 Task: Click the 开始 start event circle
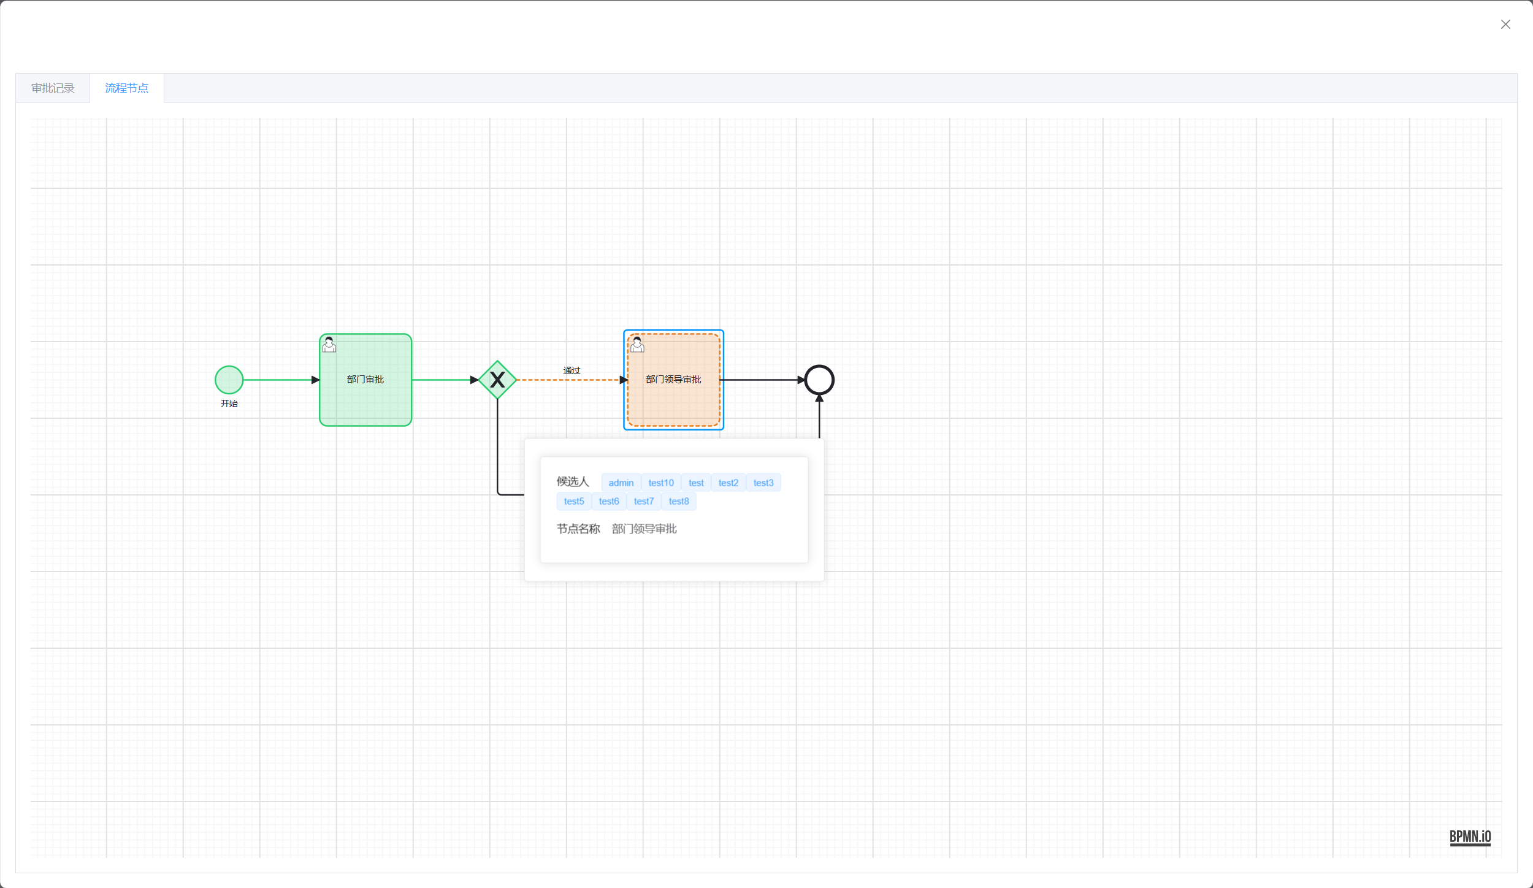tap(229, 380)
